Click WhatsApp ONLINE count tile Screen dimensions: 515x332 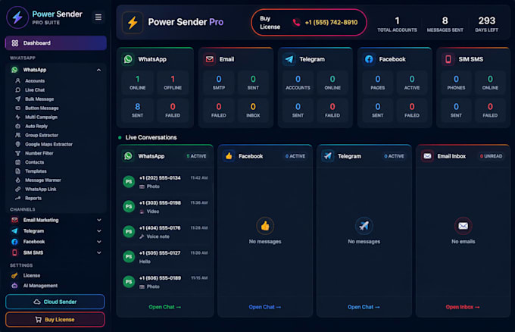coord(138,83)
